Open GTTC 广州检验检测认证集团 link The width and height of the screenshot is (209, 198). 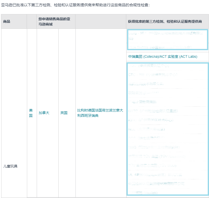click(x=153, y=111)
